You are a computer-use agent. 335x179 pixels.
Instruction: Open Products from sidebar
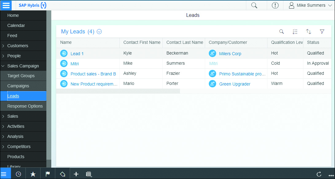click(x=23, y=157)
